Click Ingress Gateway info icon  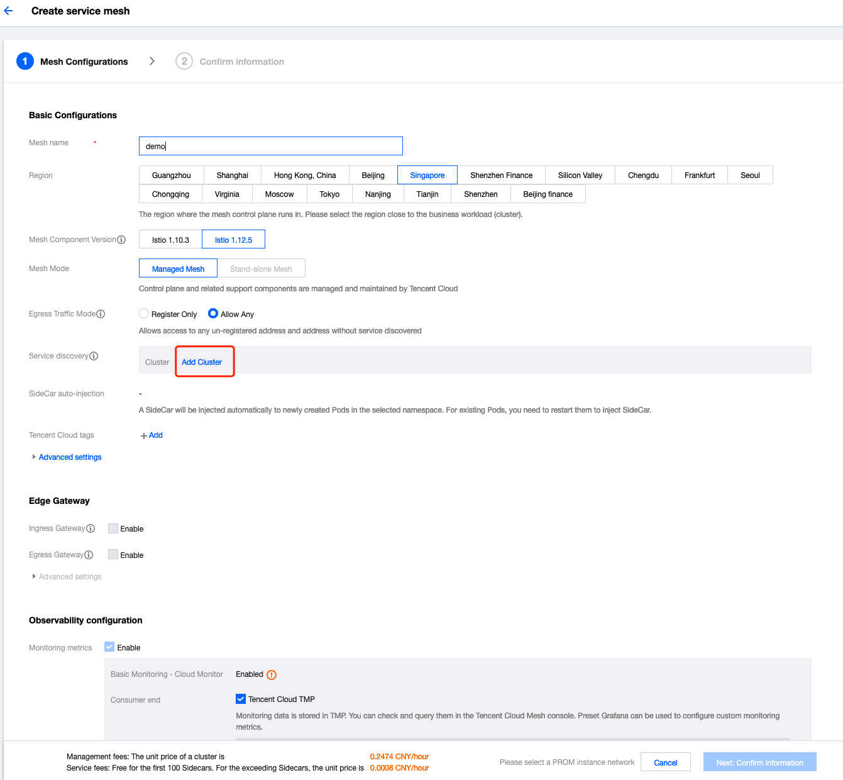click(91, 528)
